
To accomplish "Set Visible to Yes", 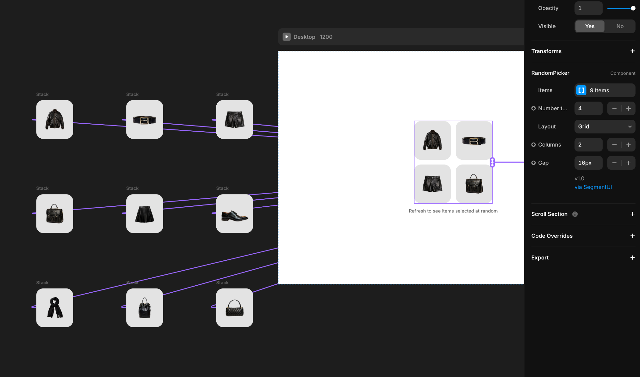I will [x=589, y=26].
